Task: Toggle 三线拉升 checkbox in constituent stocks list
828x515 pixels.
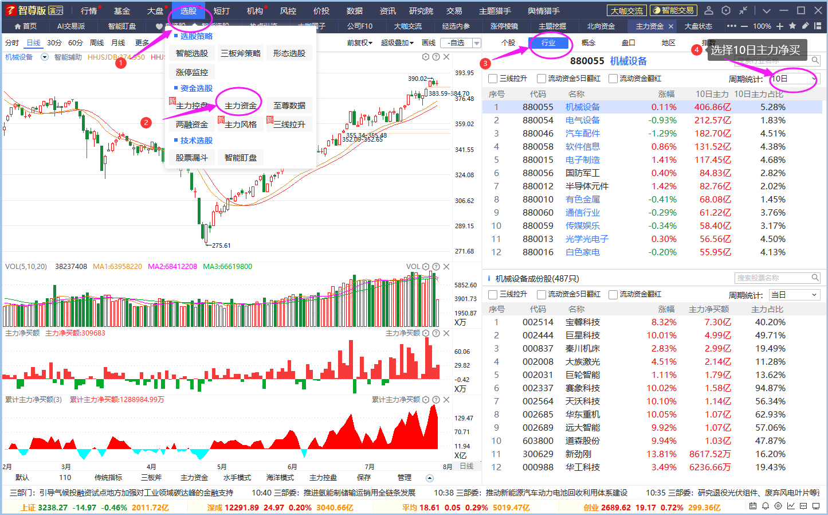Action: [x=493, y=294]
